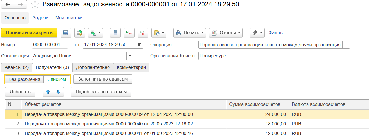Image resolution: width=369 pixels, height=138 pixels.
Task: Add document to favorites star
Action: tap(35, 4)
